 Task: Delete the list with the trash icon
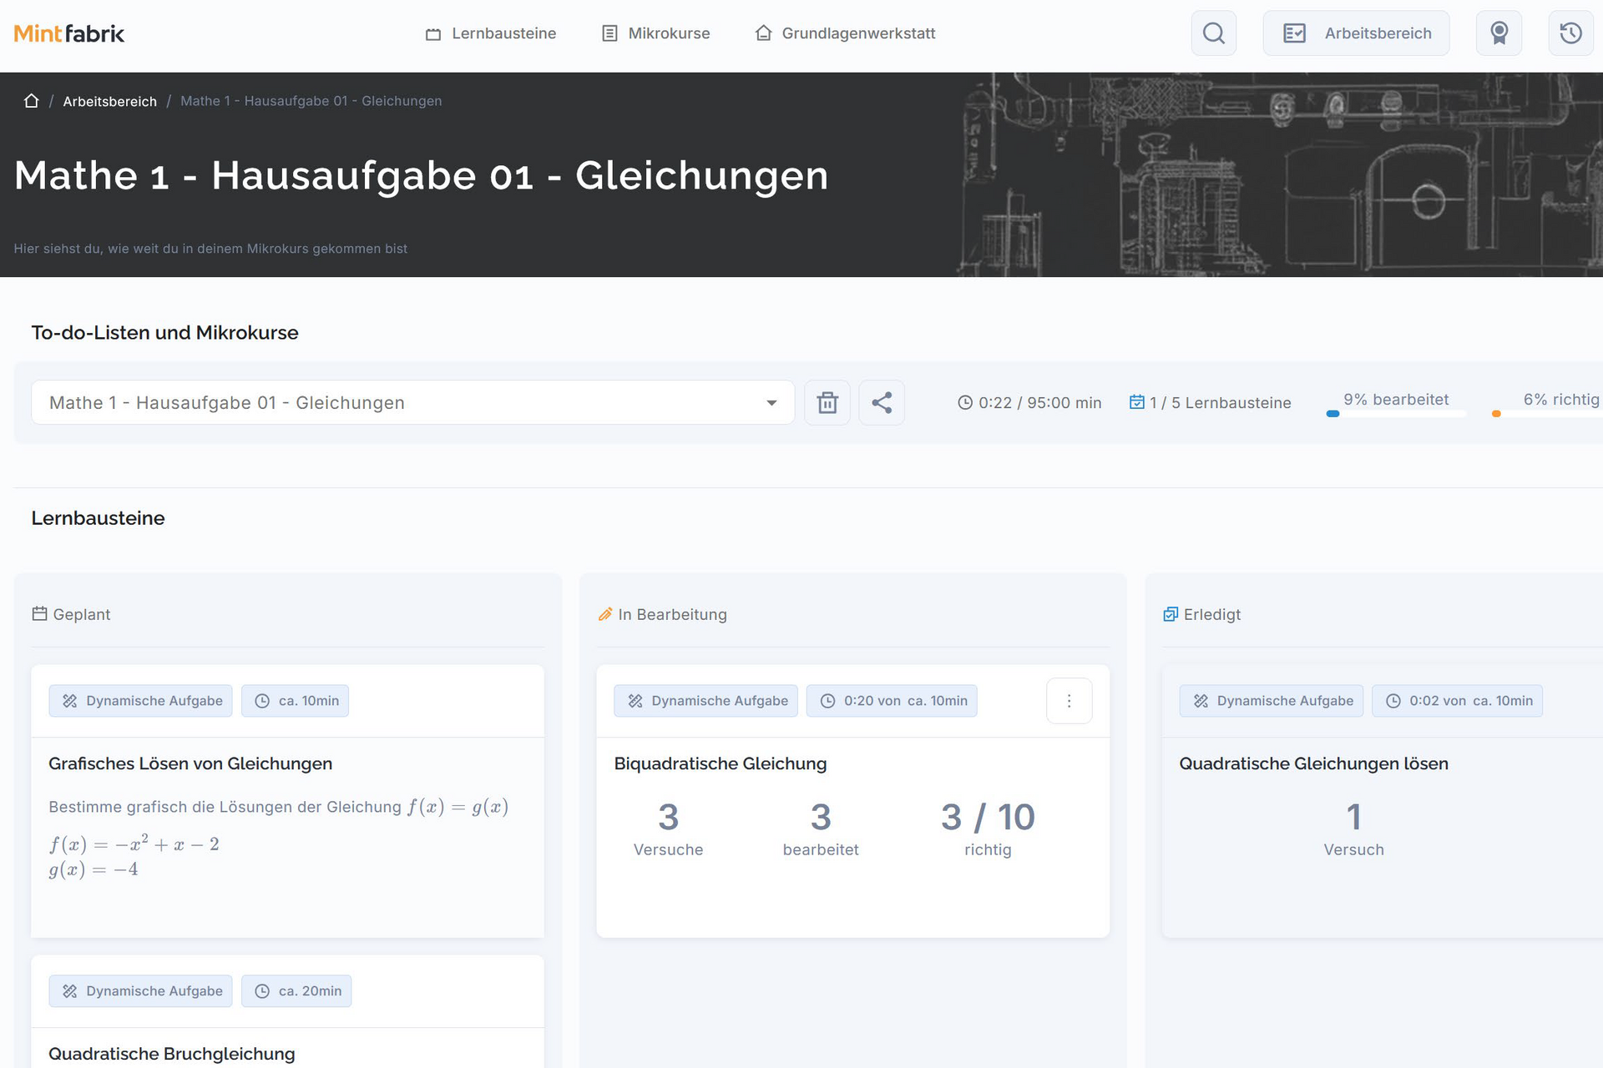827,403
